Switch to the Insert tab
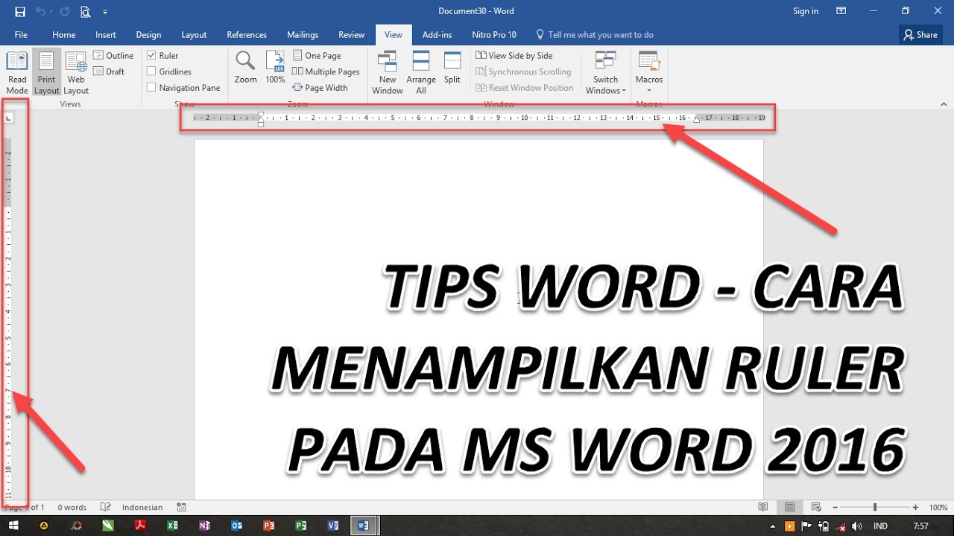Image resolution: width=954 pixels, height=536 pixels. click(x=106, y=35)
